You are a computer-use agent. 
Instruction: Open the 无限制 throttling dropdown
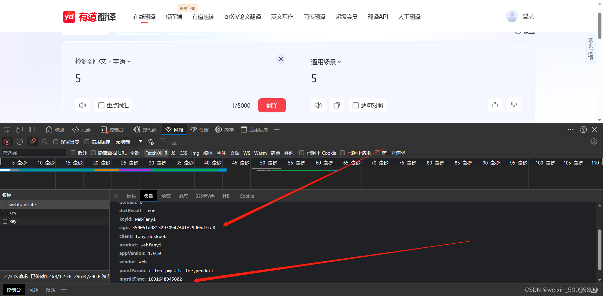click(x=129, y=142)
